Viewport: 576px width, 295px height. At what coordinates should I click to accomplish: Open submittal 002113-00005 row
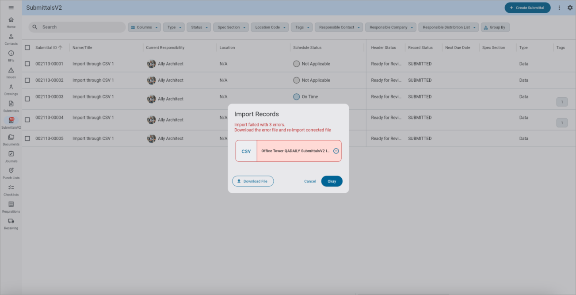299,138
